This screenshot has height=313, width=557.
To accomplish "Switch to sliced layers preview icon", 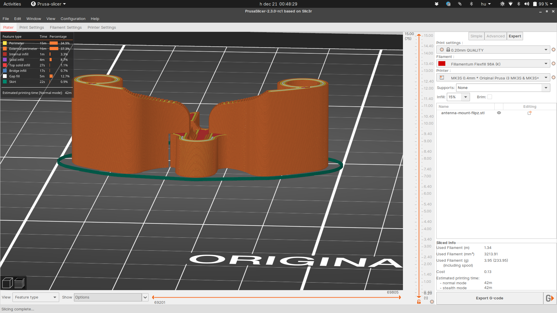I will 19,283.
